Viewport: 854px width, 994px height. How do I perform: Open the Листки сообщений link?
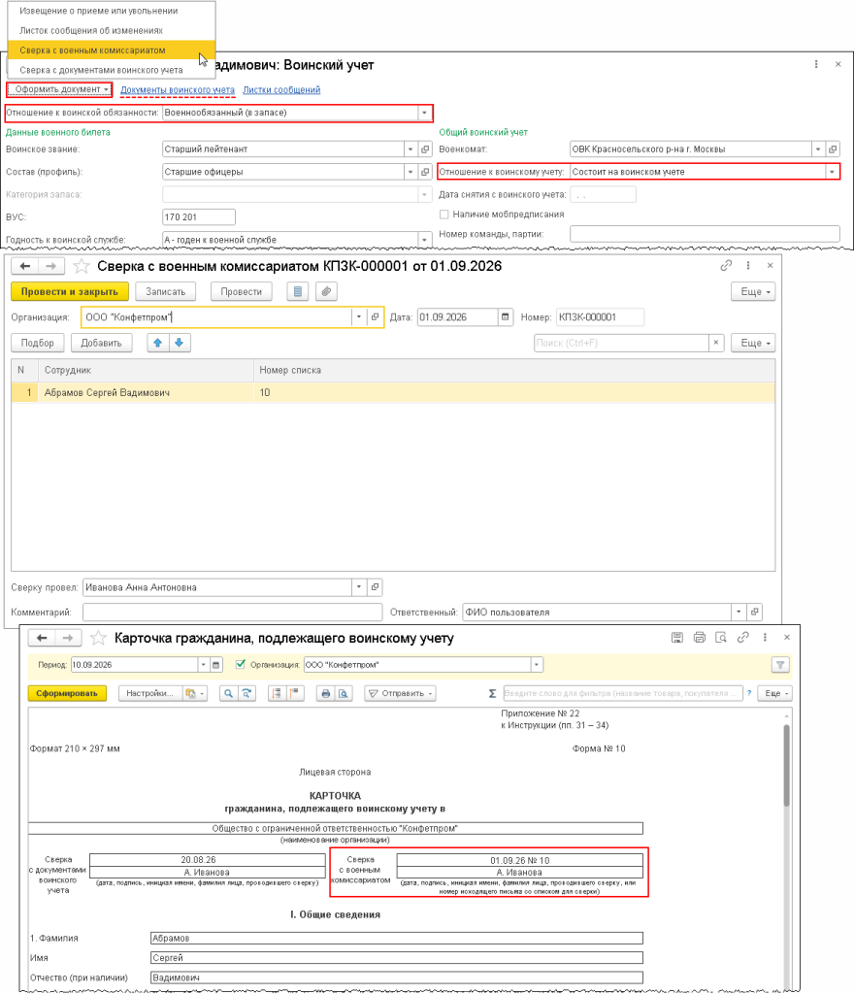[x=281, y=90]
